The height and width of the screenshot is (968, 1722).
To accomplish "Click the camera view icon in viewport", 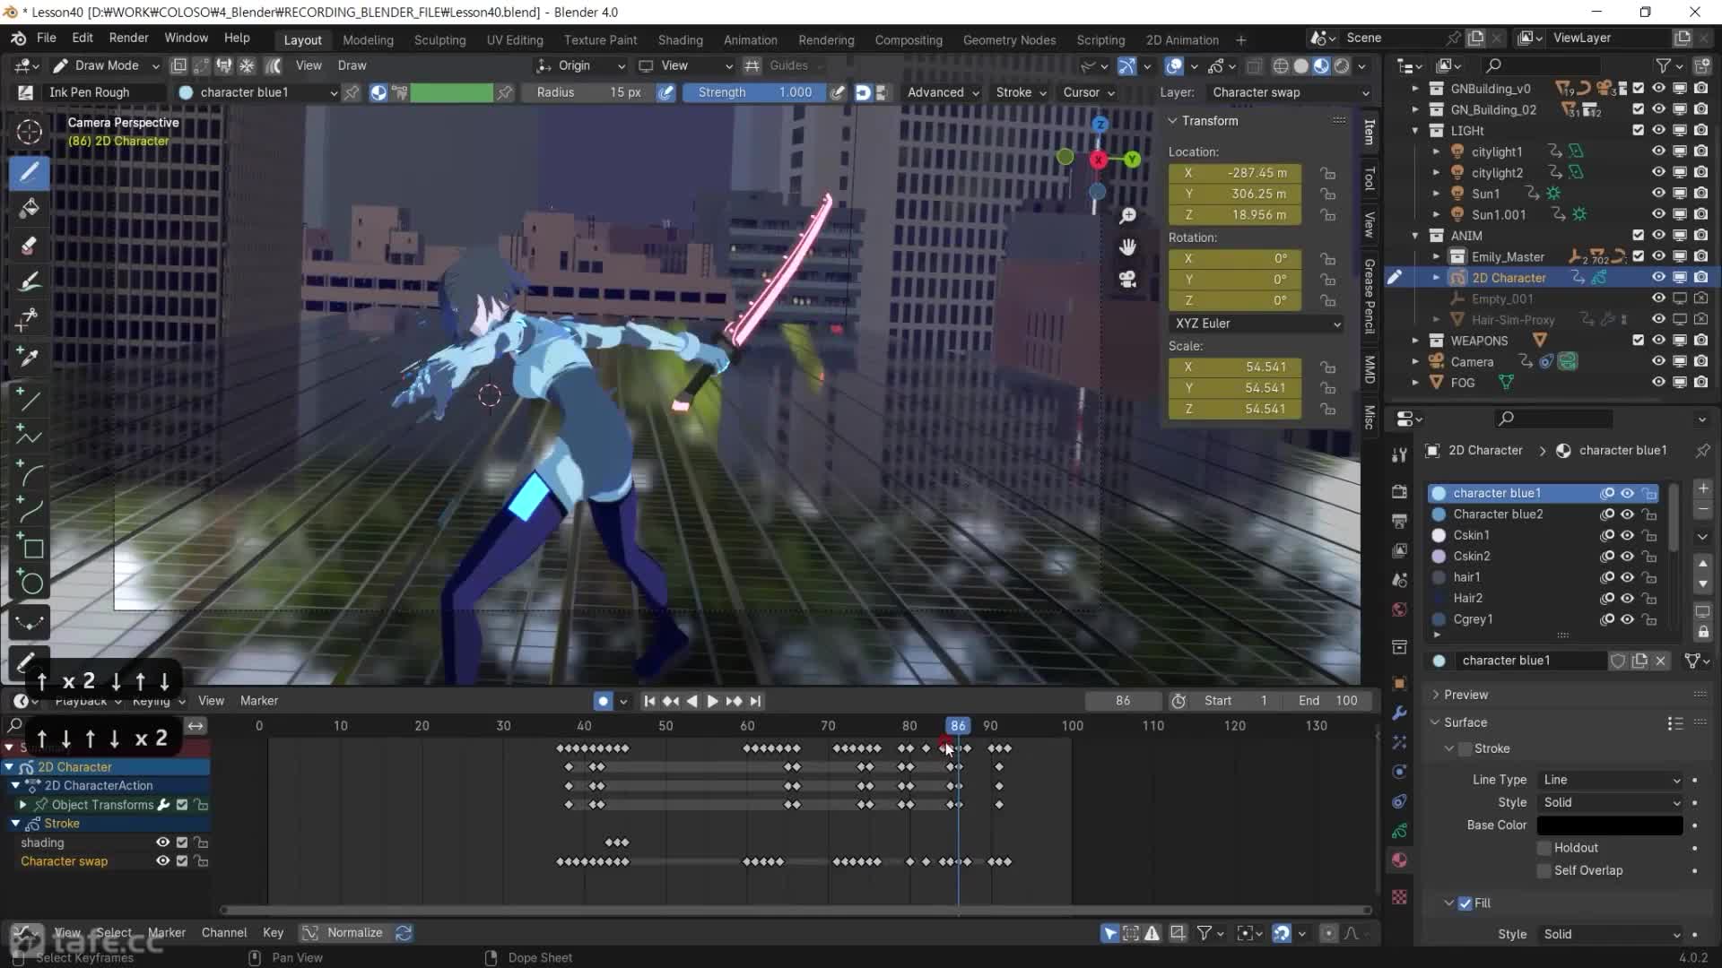I will (x=1127, y=280).
